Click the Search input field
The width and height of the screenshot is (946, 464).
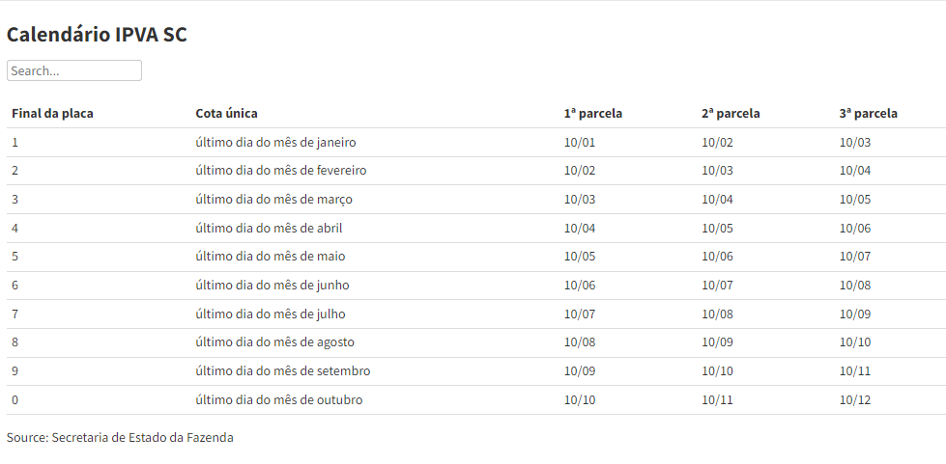74,70
